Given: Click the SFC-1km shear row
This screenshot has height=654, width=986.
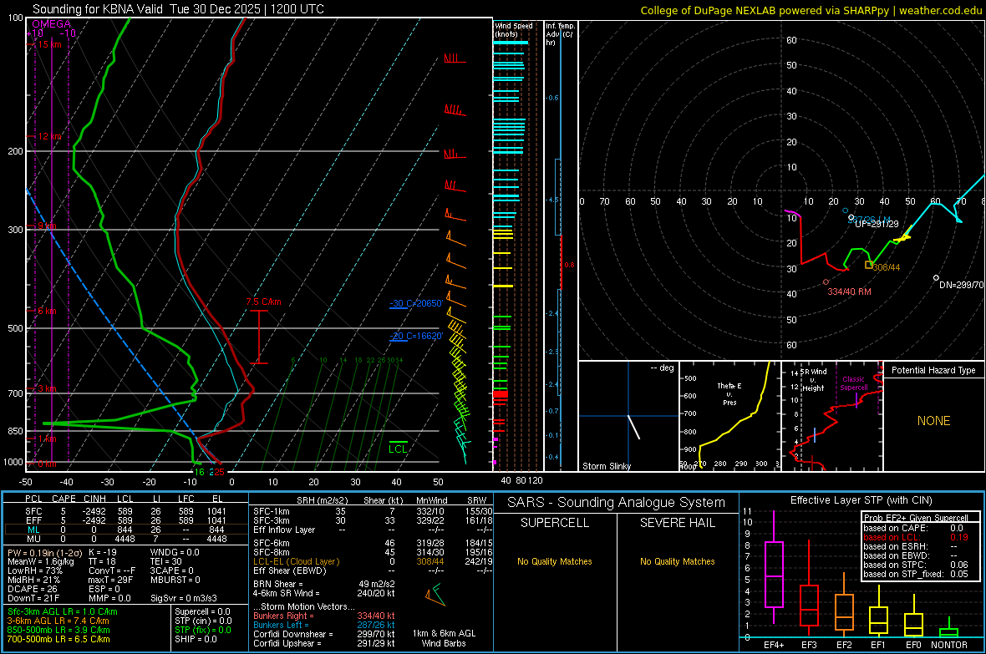Looking at the screenshot, I should (x=373, y=511).
